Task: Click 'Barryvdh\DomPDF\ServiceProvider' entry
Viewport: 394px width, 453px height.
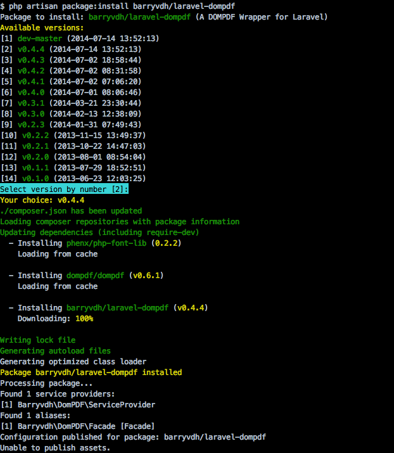Action: click(86, 405)
